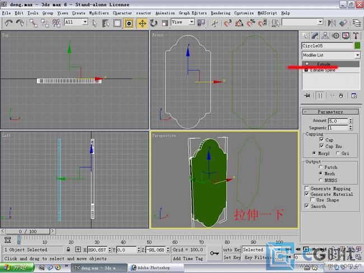Select NURBS output radio button
This screenshot has width=364, height=273.
click(x=320, y=180)
